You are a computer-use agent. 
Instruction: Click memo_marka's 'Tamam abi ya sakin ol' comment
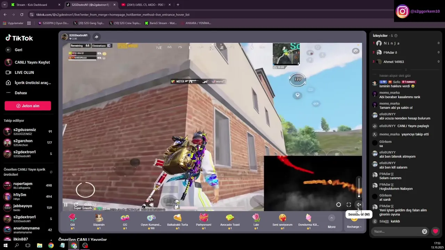tap(396, 108)
